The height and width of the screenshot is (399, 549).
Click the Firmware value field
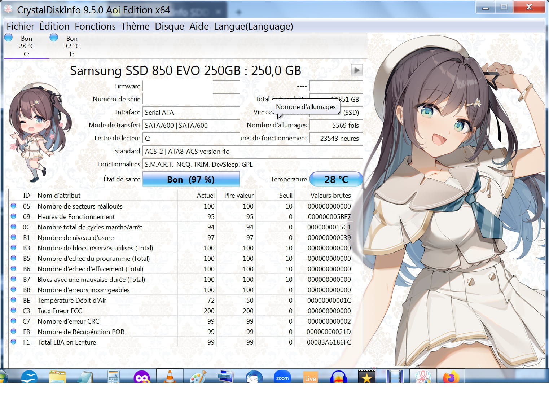[191, 86]
